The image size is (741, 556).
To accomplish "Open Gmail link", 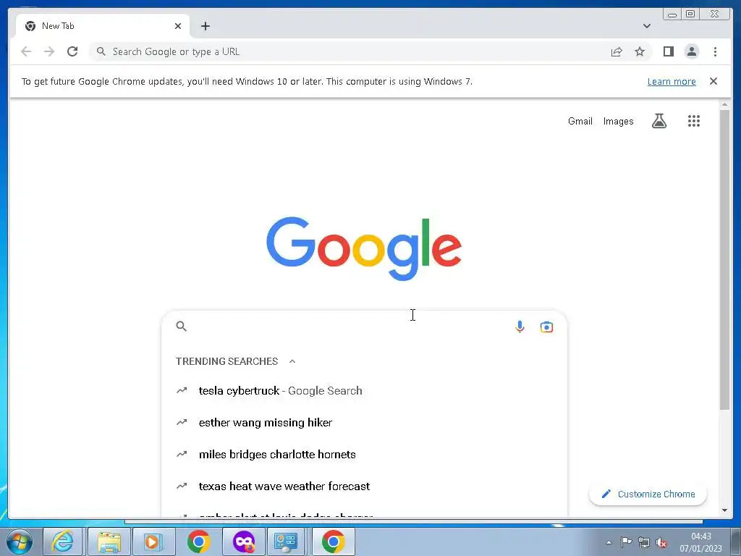I will [580, 121].
